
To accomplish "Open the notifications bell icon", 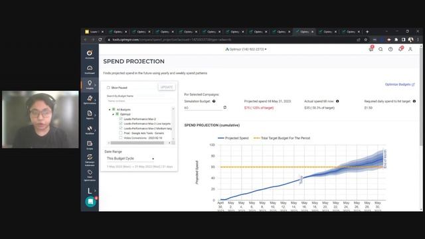I will [400, 49].
